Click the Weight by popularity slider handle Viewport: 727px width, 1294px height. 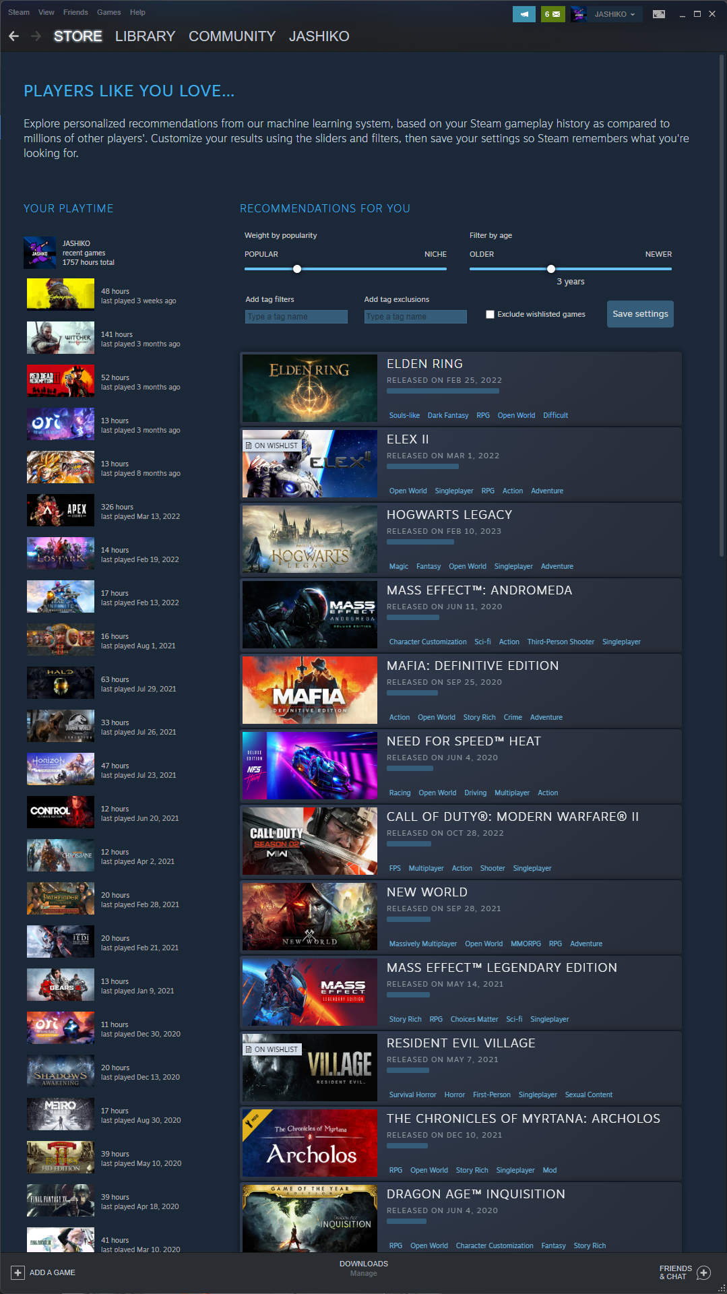tap(297, 269)
